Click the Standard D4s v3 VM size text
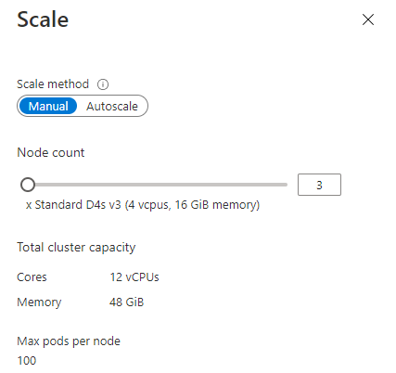 (78, 205)
